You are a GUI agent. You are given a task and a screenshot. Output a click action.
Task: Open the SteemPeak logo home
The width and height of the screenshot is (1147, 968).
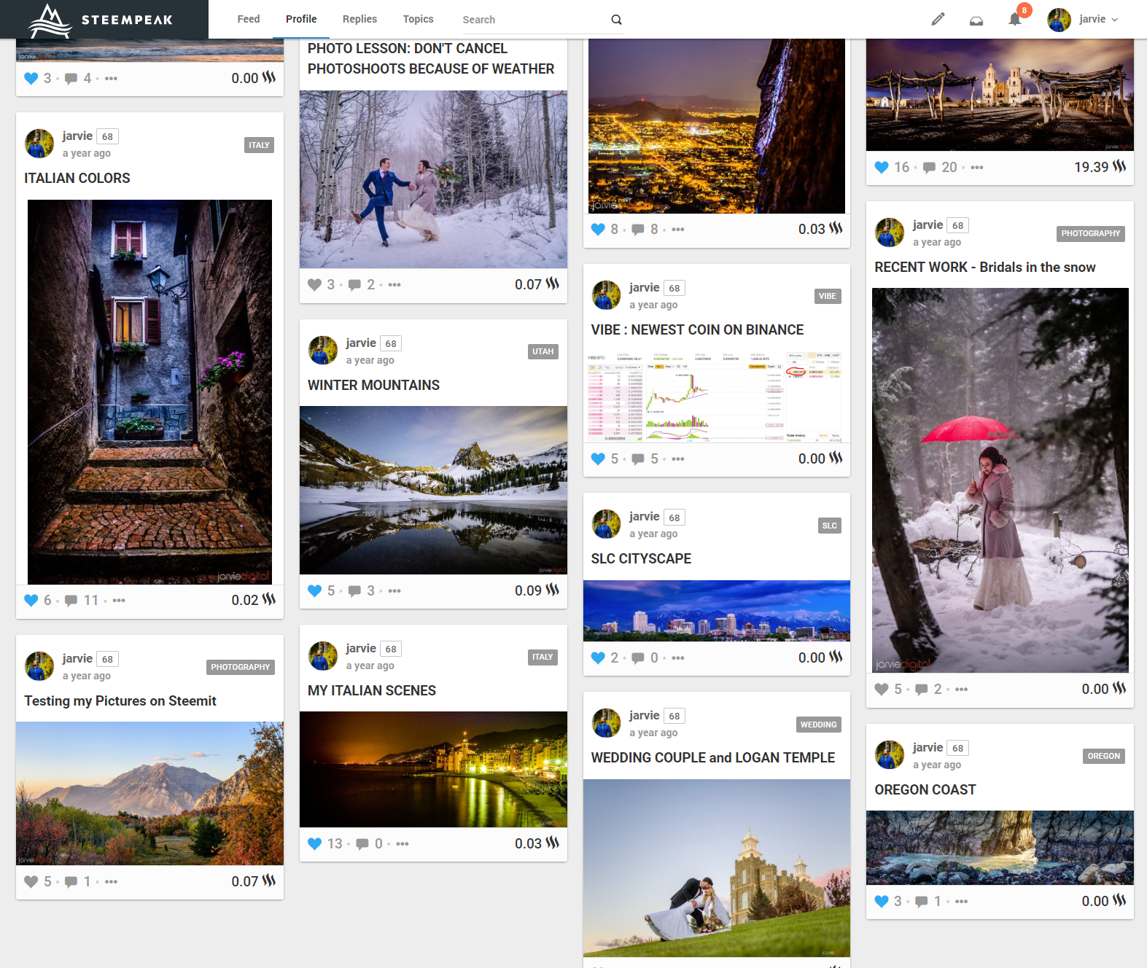[102, 20]
